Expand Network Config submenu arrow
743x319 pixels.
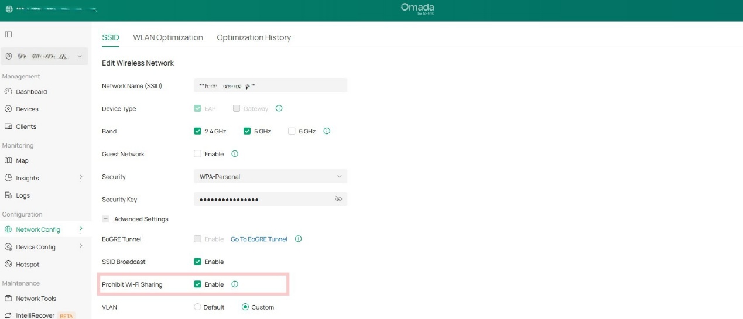(x=81, y=229)
